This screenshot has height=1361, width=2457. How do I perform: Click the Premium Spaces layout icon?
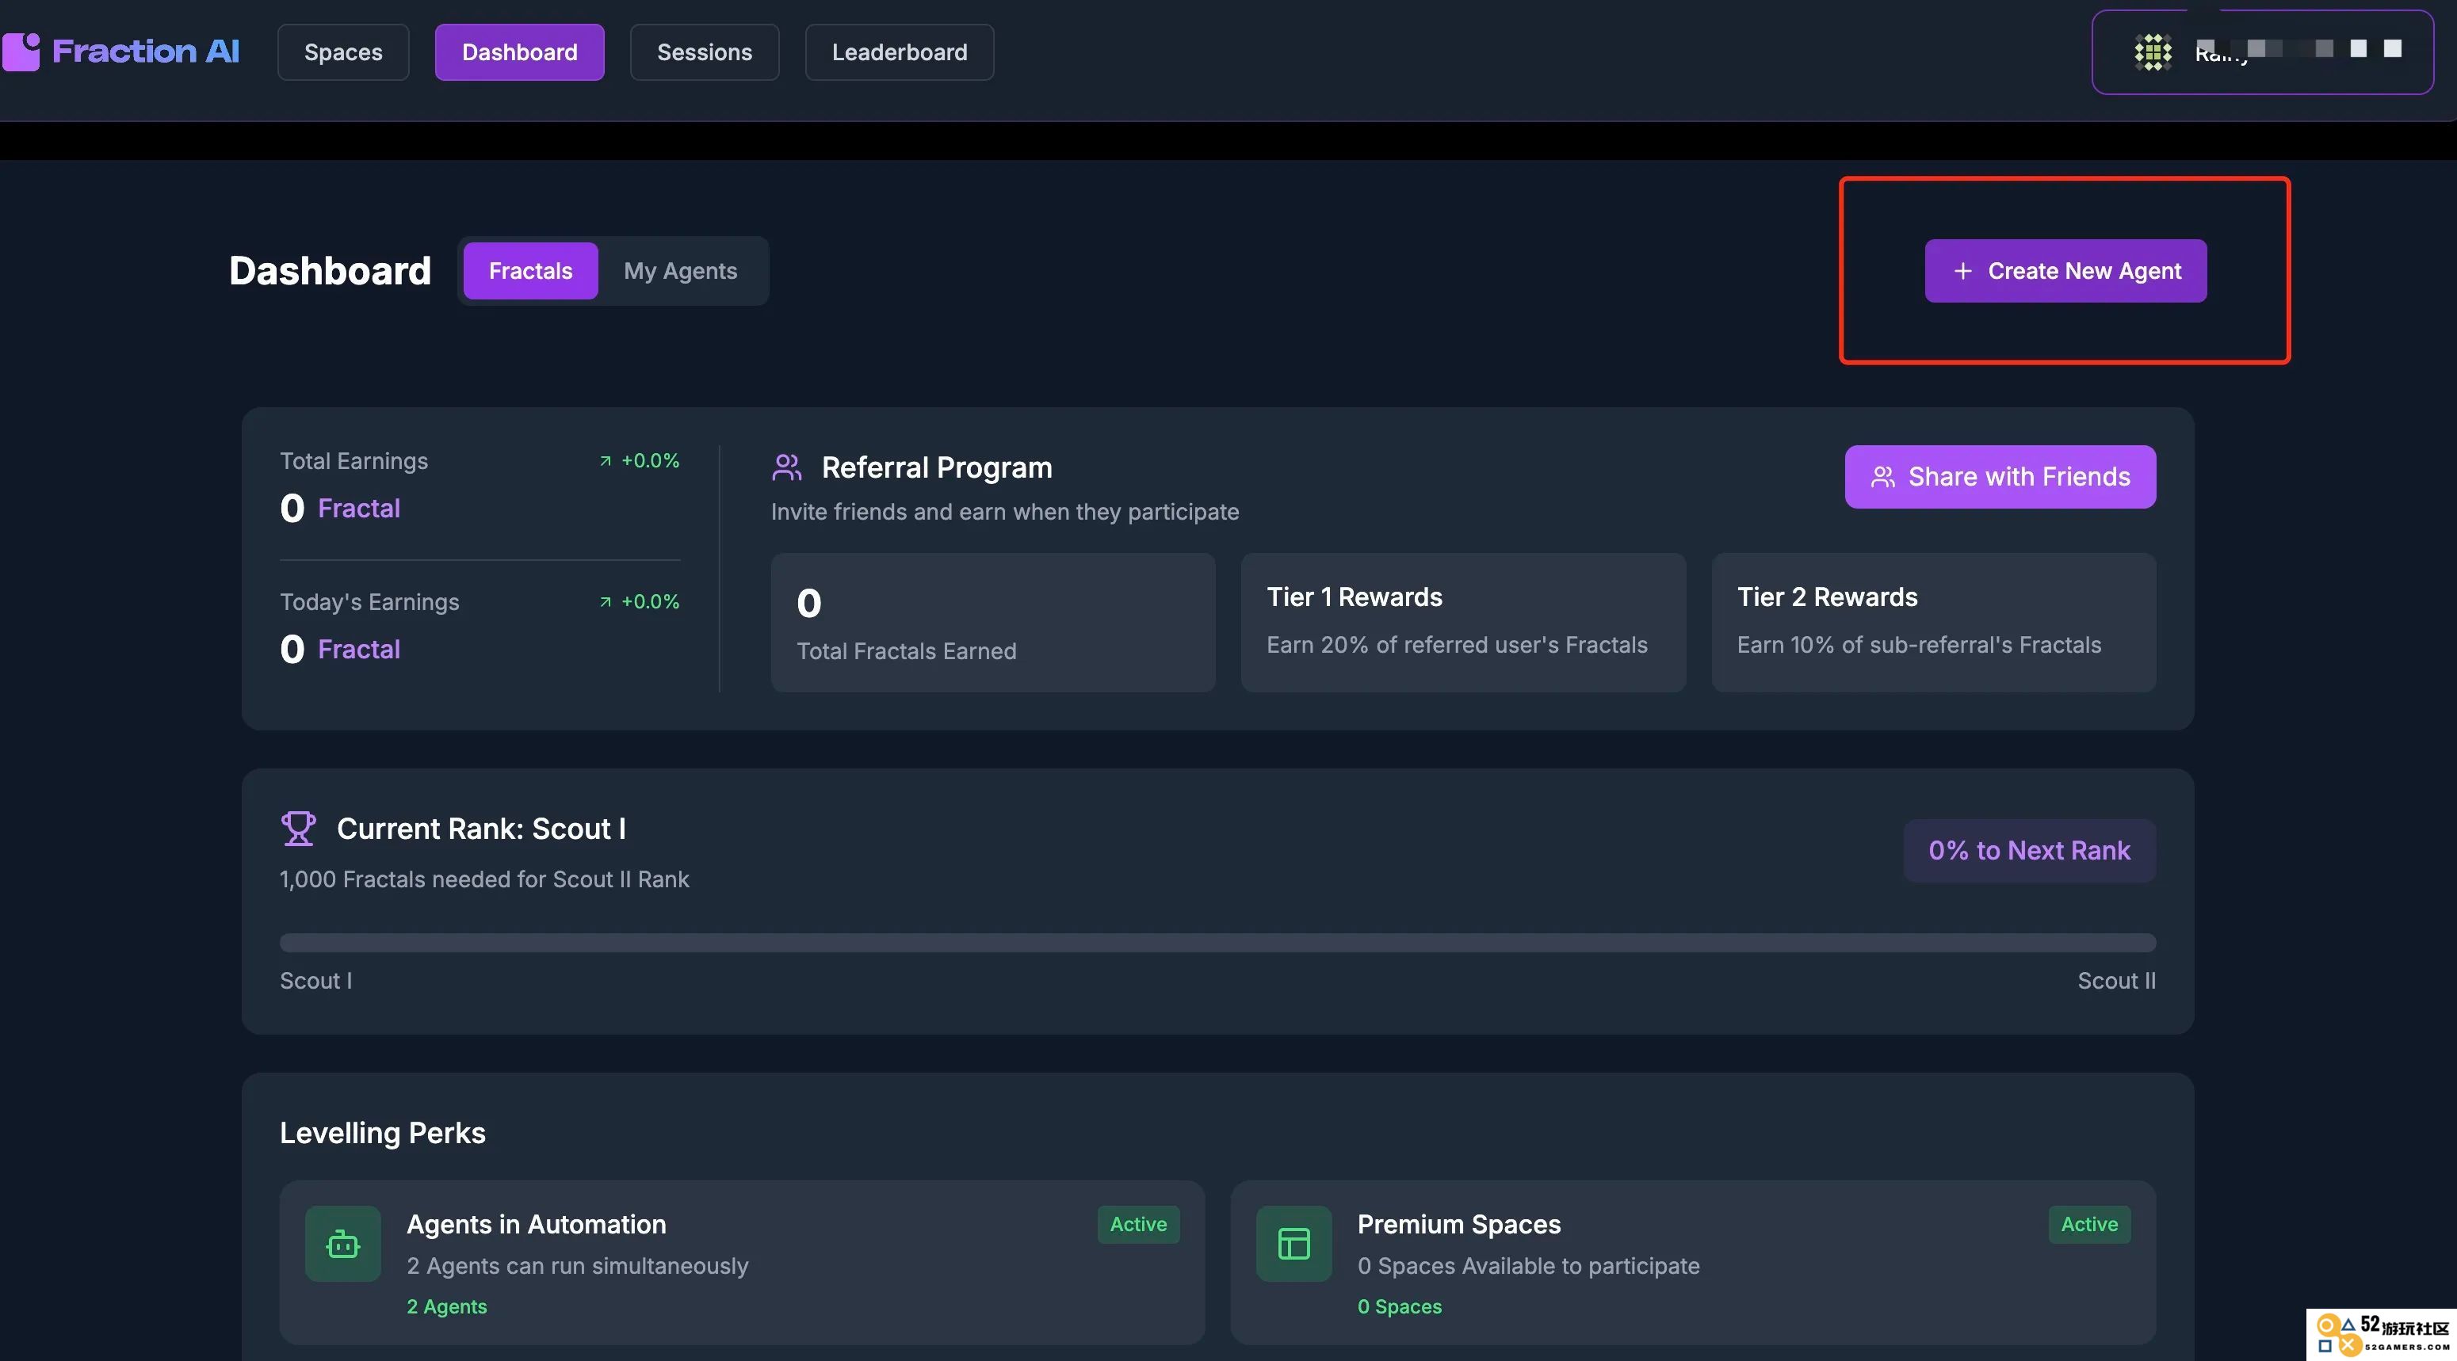click(1293, 1243)
